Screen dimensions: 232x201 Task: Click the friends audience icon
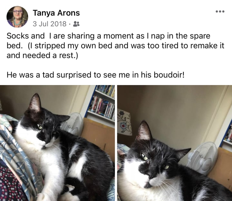76,24
